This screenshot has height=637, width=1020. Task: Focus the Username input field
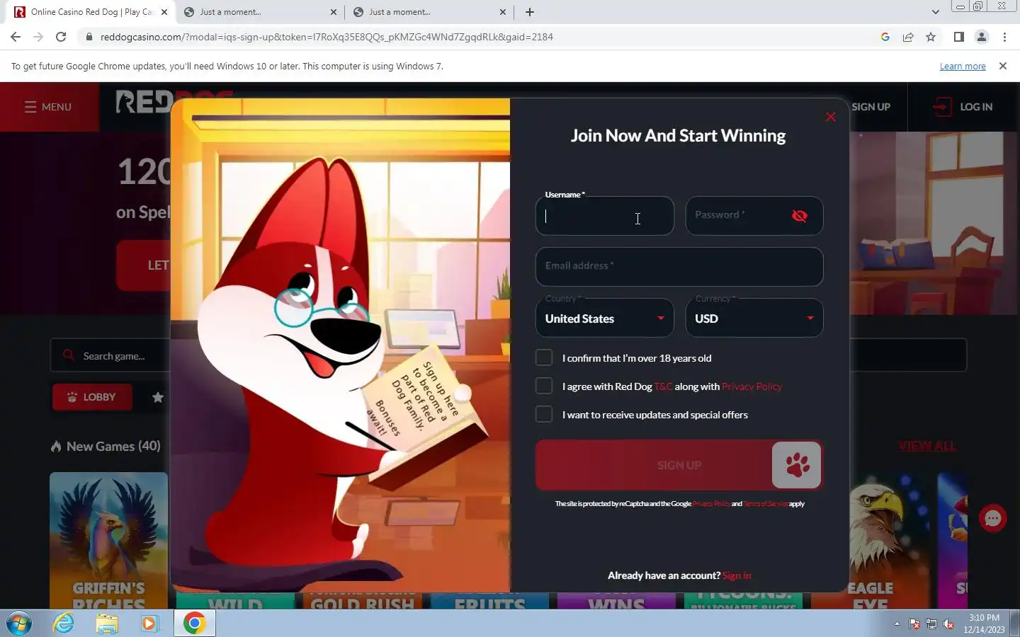coord(605,216)
